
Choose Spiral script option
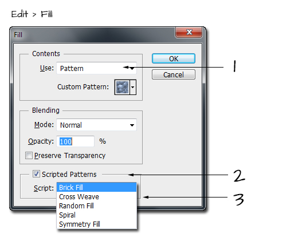click(x=96, y=215)
